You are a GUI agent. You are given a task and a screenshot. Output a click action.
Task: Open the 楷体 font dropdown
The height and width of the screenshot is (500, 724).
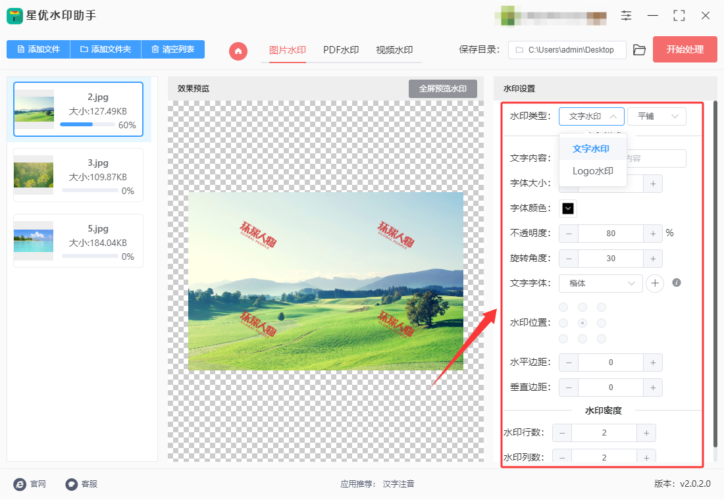tap(600, 284)
